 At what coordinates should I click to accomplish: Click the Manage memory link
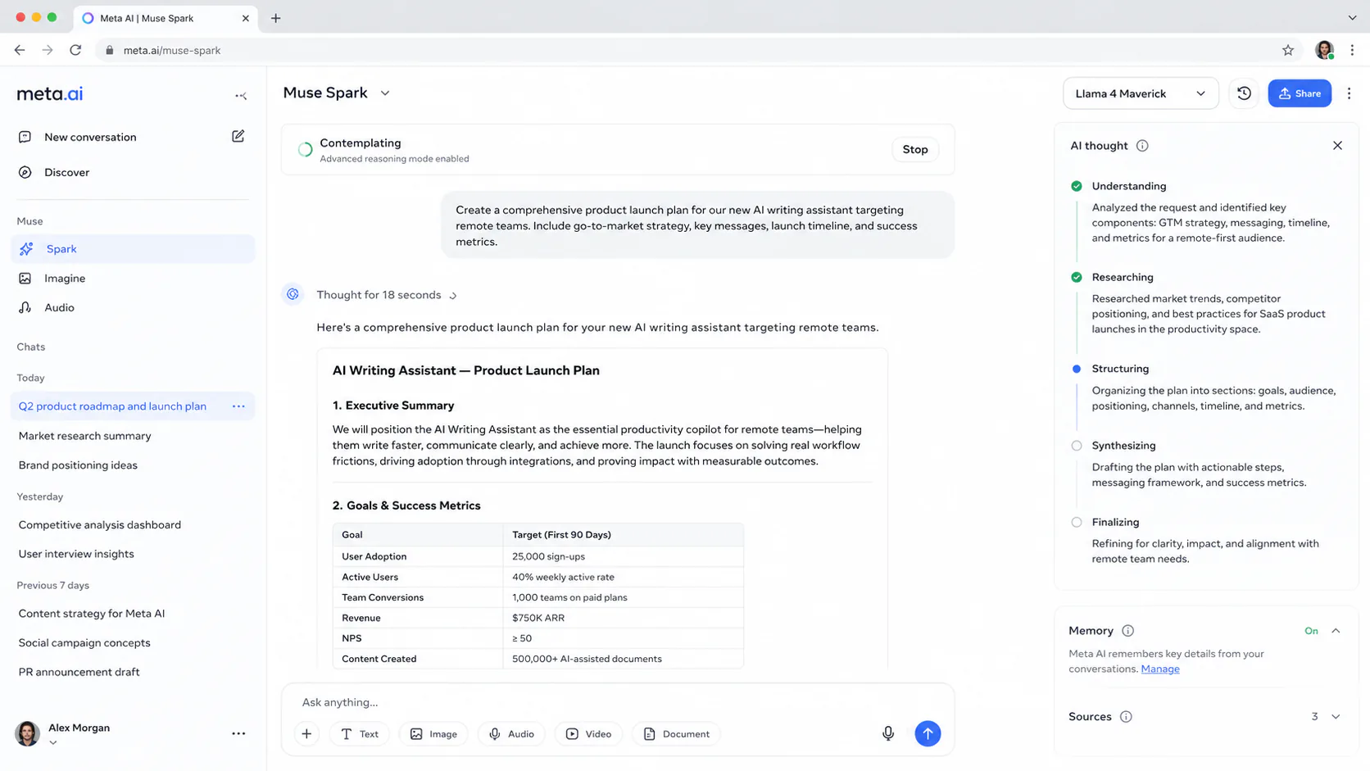[x=1160, y=669]
